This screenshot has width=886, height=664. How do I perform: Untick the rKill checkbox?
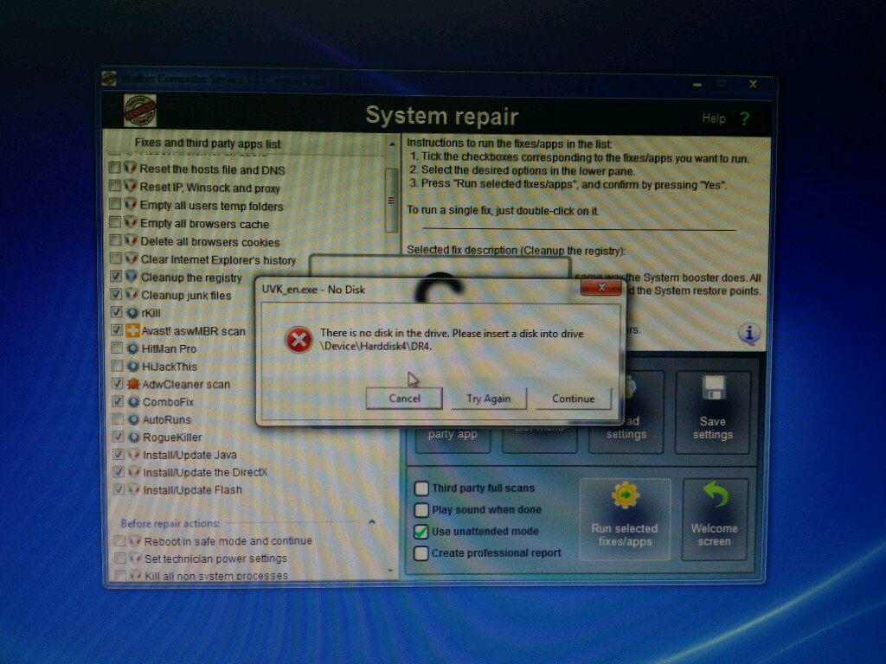tap(117, 311)
